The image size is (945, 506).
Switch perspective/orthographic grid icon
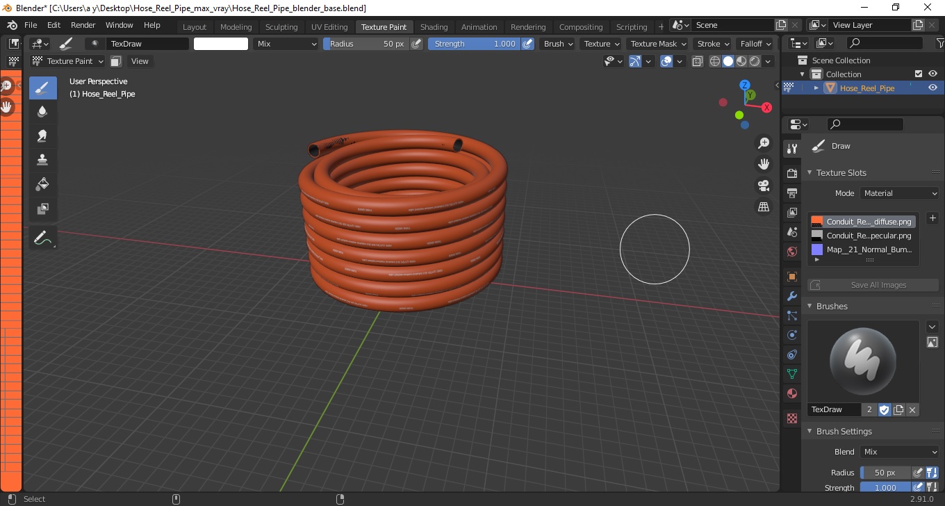click(x=764, y=206)
